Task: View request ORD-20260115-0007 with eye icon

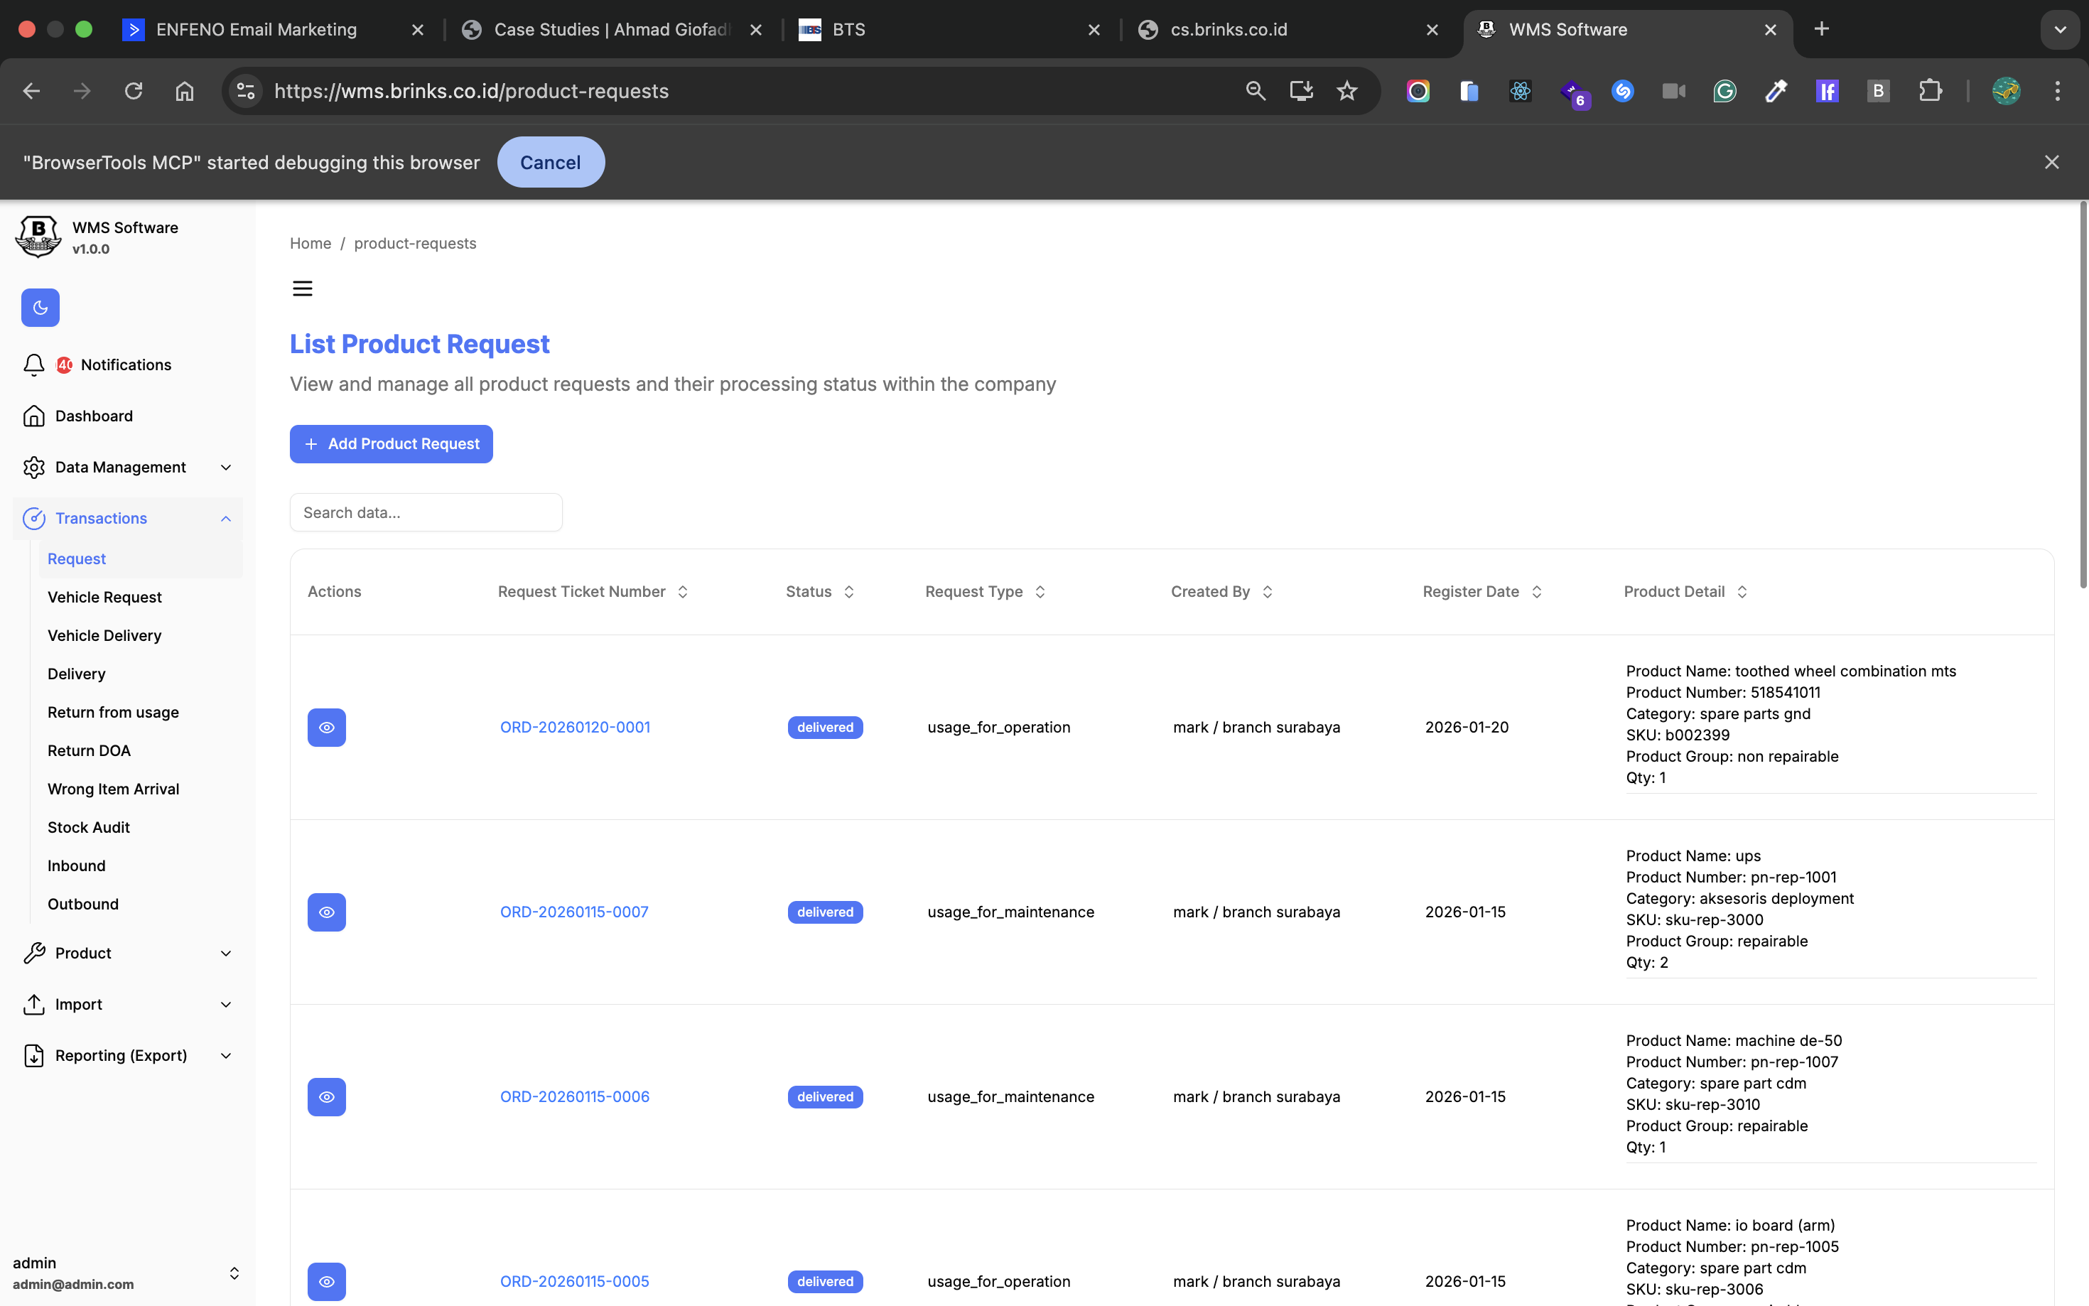Action: 326,912
